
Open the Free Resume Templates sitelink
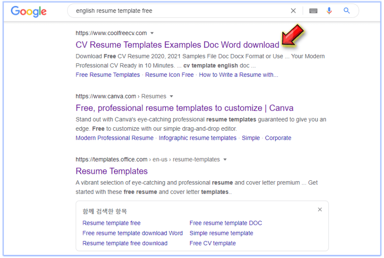pyautogui.click(x=108, y=75)
